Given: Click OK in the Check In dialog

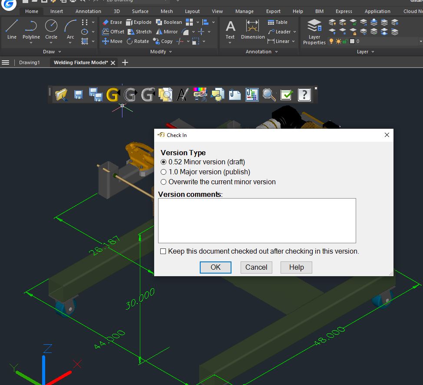Looking at the screenshot, I should pos(215,268).
